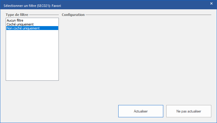The image size is (217, 123).
Task: Click the X icon in the title bar
Action: click(x=211, y=4)
